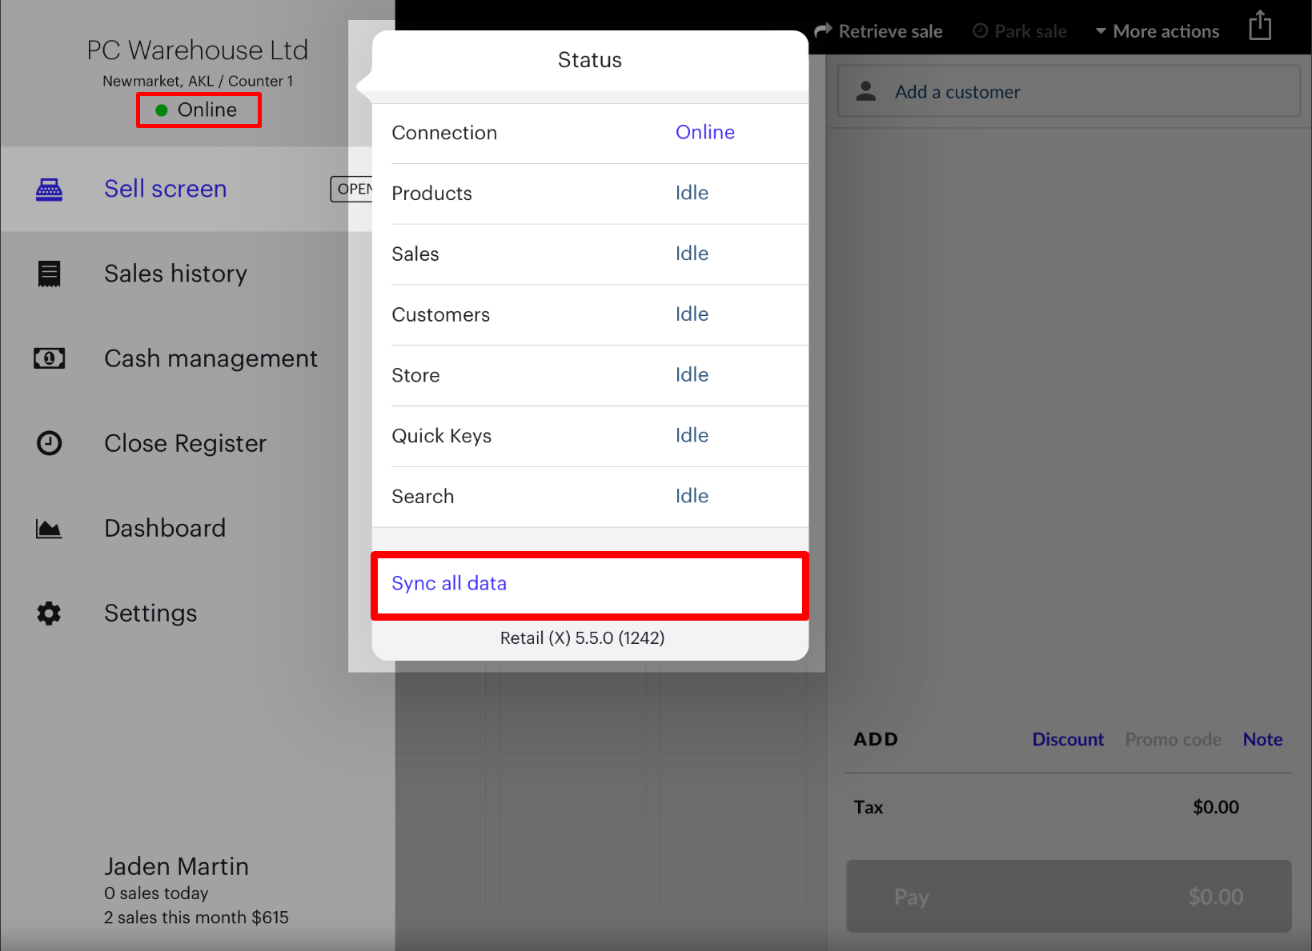This screenshot has height=951, width=1312.
Task: Click the Sync all data link
Action: (x=448, y=583)
